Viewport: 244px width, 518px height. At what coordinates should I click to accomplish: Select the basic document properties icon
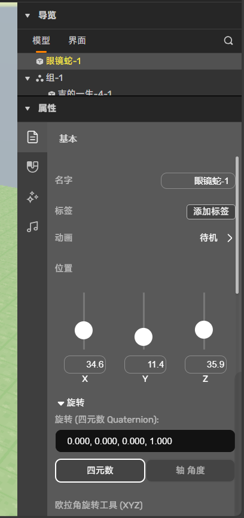click(x=32, y=137)
